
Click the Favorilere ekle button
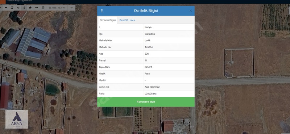pyautogui.click(x=146, y=102)
